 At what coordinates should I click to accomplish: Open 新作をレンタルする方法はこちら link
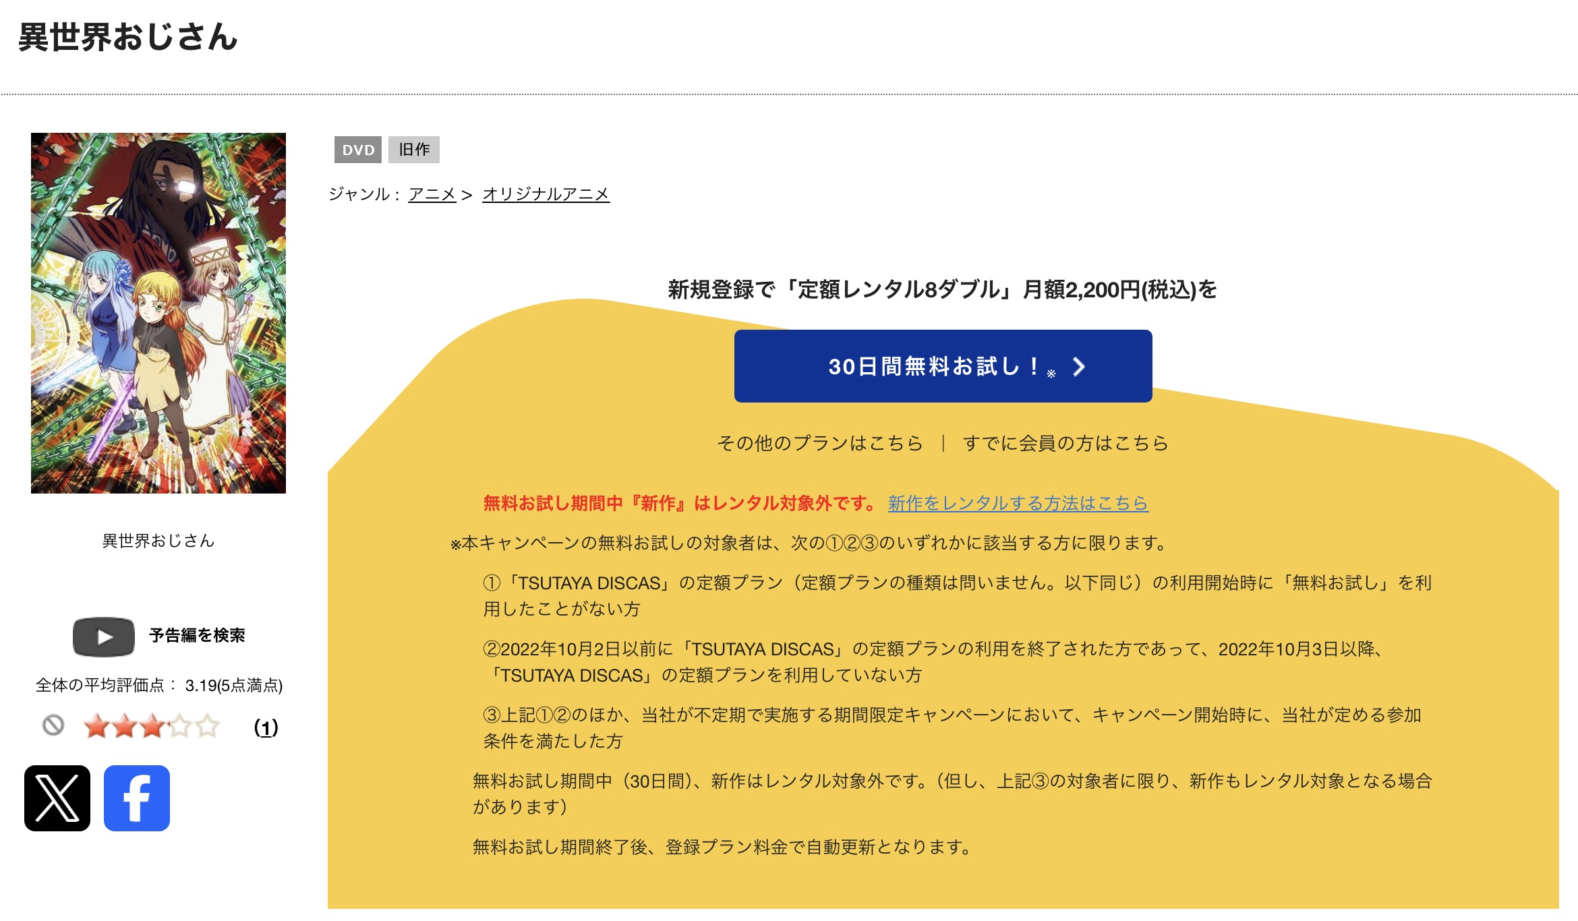[1018, 503]
